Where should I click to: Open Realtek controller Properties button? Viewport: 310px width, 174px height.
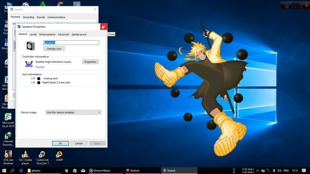coord(91,62)
